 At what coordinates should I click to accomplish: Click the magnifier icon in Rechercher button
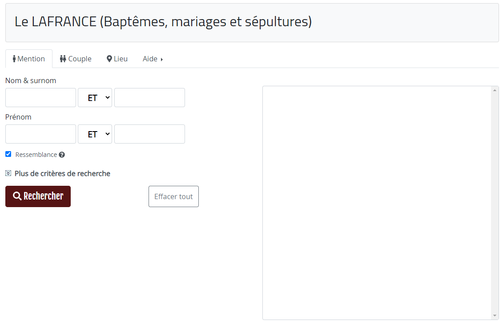[17, 196]
